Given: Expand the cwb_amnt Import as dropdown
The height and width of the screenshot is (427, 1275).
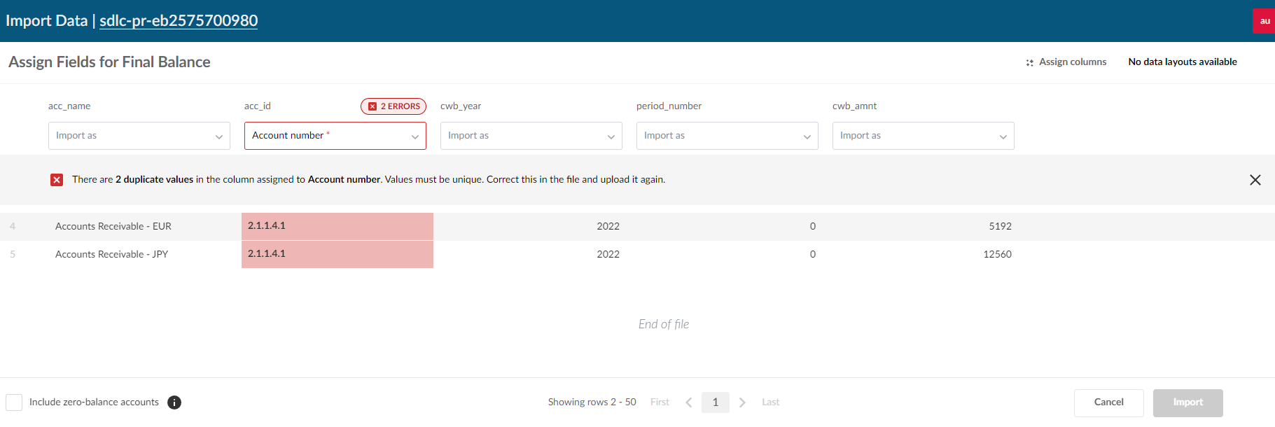Looking at the screenshot, I should [923, 136].
